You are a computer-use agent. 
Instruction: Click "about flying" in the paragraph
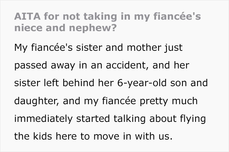pyautogui.click(x=178, y=119)
